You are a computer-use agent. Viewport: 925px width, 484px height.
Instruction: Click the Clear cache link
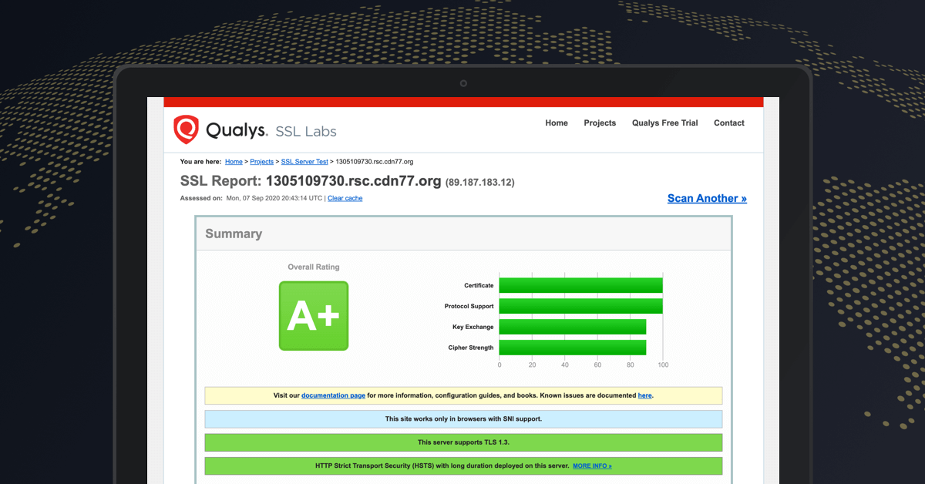click(x=345, y=198)
